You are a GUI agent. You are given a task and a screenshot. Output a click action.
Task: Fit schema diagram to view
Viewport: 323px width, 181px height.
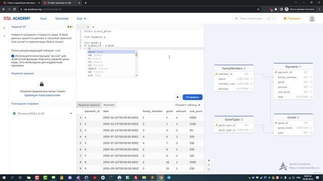(209, 169)
